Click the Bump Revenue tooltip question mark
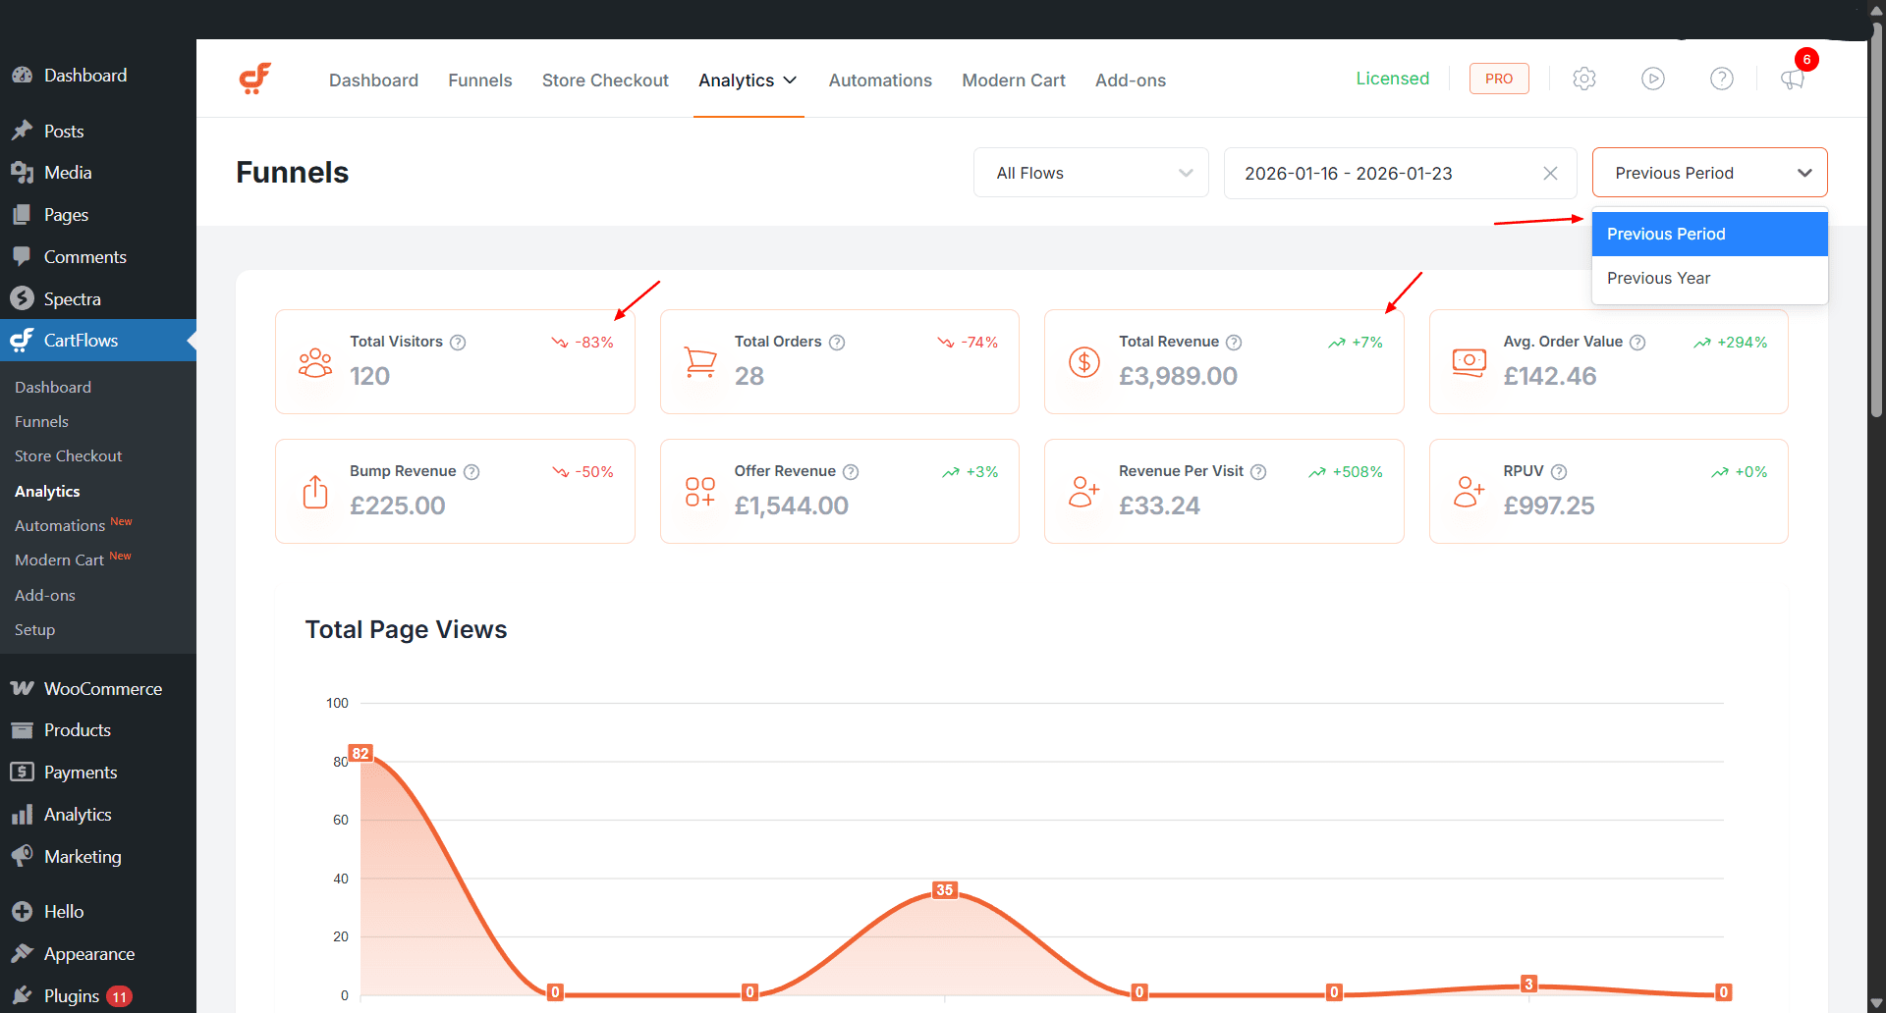The height and width of the screenshot is (1013, 1886). click(x=472, y=472)
